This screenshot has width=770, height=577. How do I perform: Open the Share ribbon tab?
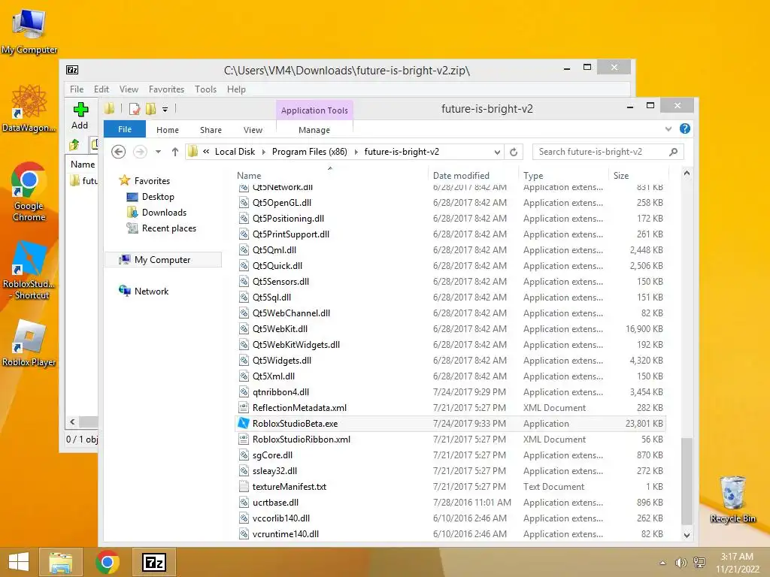pos(211,130)
